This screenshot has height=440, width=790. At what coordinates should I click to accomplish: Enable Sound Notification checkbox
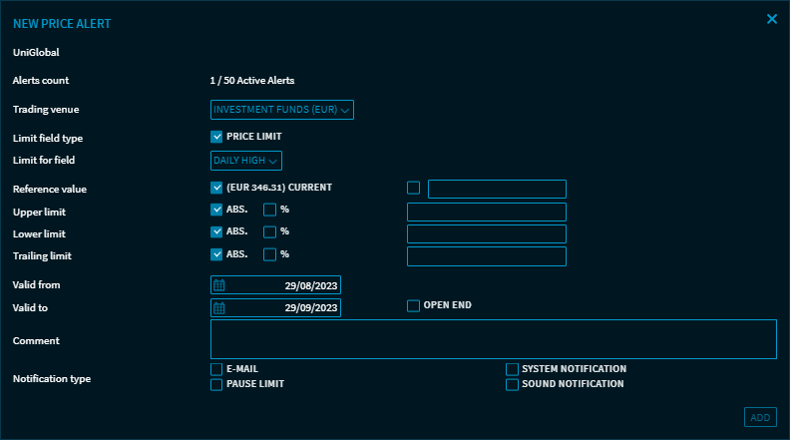pos(513,384)
